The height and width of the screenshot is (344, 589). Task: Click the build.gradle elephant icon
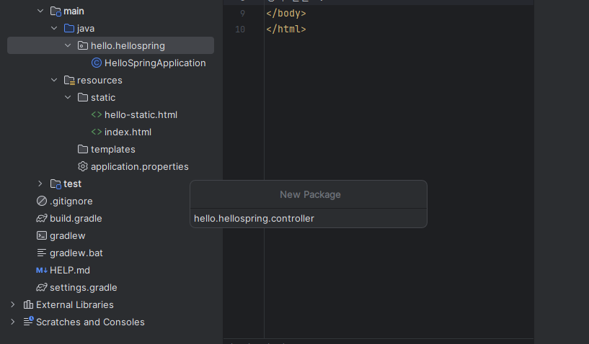pyautogui.click(x=42, y=219)
